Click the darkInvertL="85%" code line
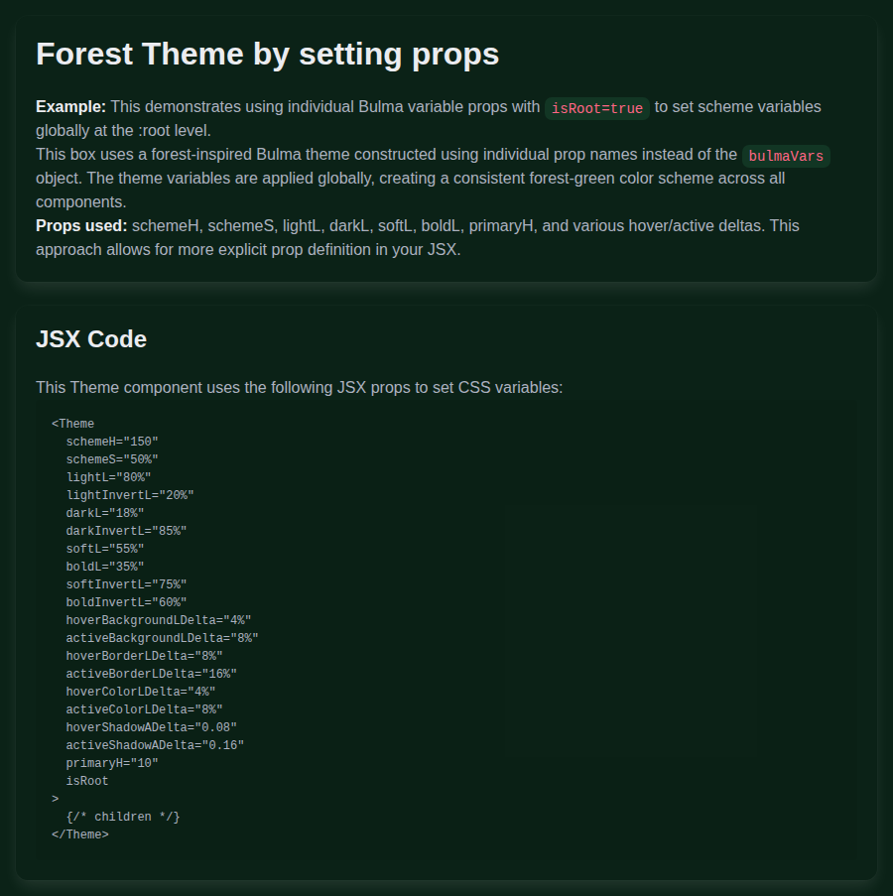Image resolution: width=893 pixels, height=896 pixels. (126, 531)
